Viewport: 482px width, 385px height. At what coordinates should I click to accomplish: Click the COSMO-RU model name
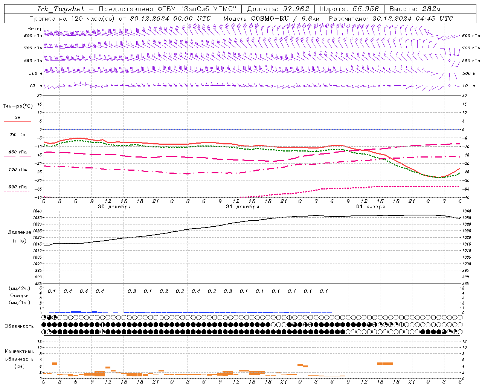click(x=270, y=18)
